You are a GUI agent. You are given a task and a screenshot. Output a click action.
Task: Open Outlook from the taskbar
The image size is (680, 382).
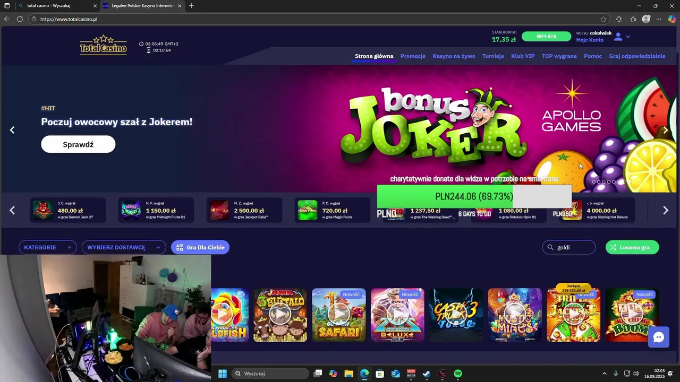point(395,374)
